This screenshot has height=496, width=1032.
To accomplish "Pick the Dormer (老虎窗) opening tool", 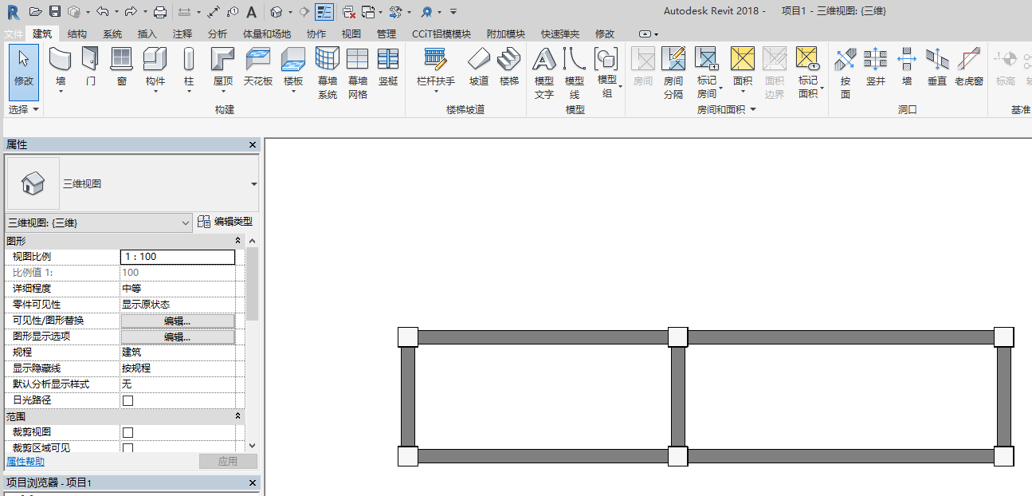I will click(969, 67).
